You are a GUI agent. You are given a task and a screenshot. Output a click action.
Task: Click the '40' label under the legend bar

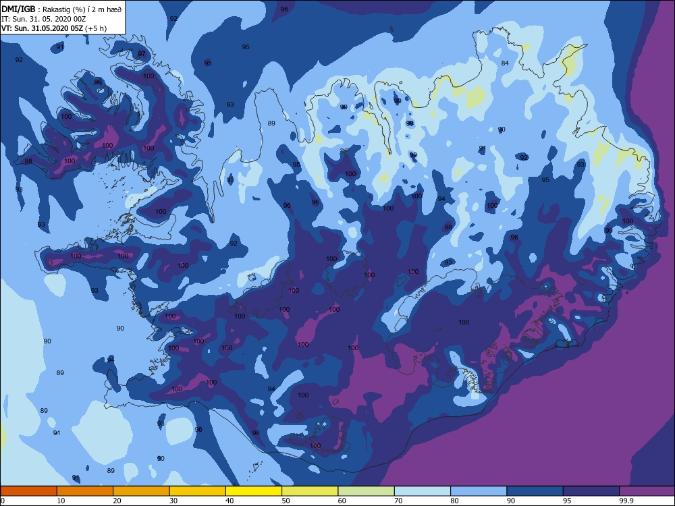230,501
